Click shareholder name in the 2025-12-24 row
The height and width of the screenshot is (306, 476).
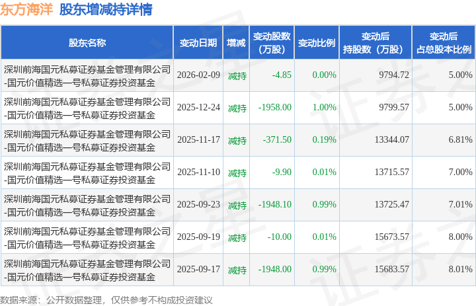87,108
